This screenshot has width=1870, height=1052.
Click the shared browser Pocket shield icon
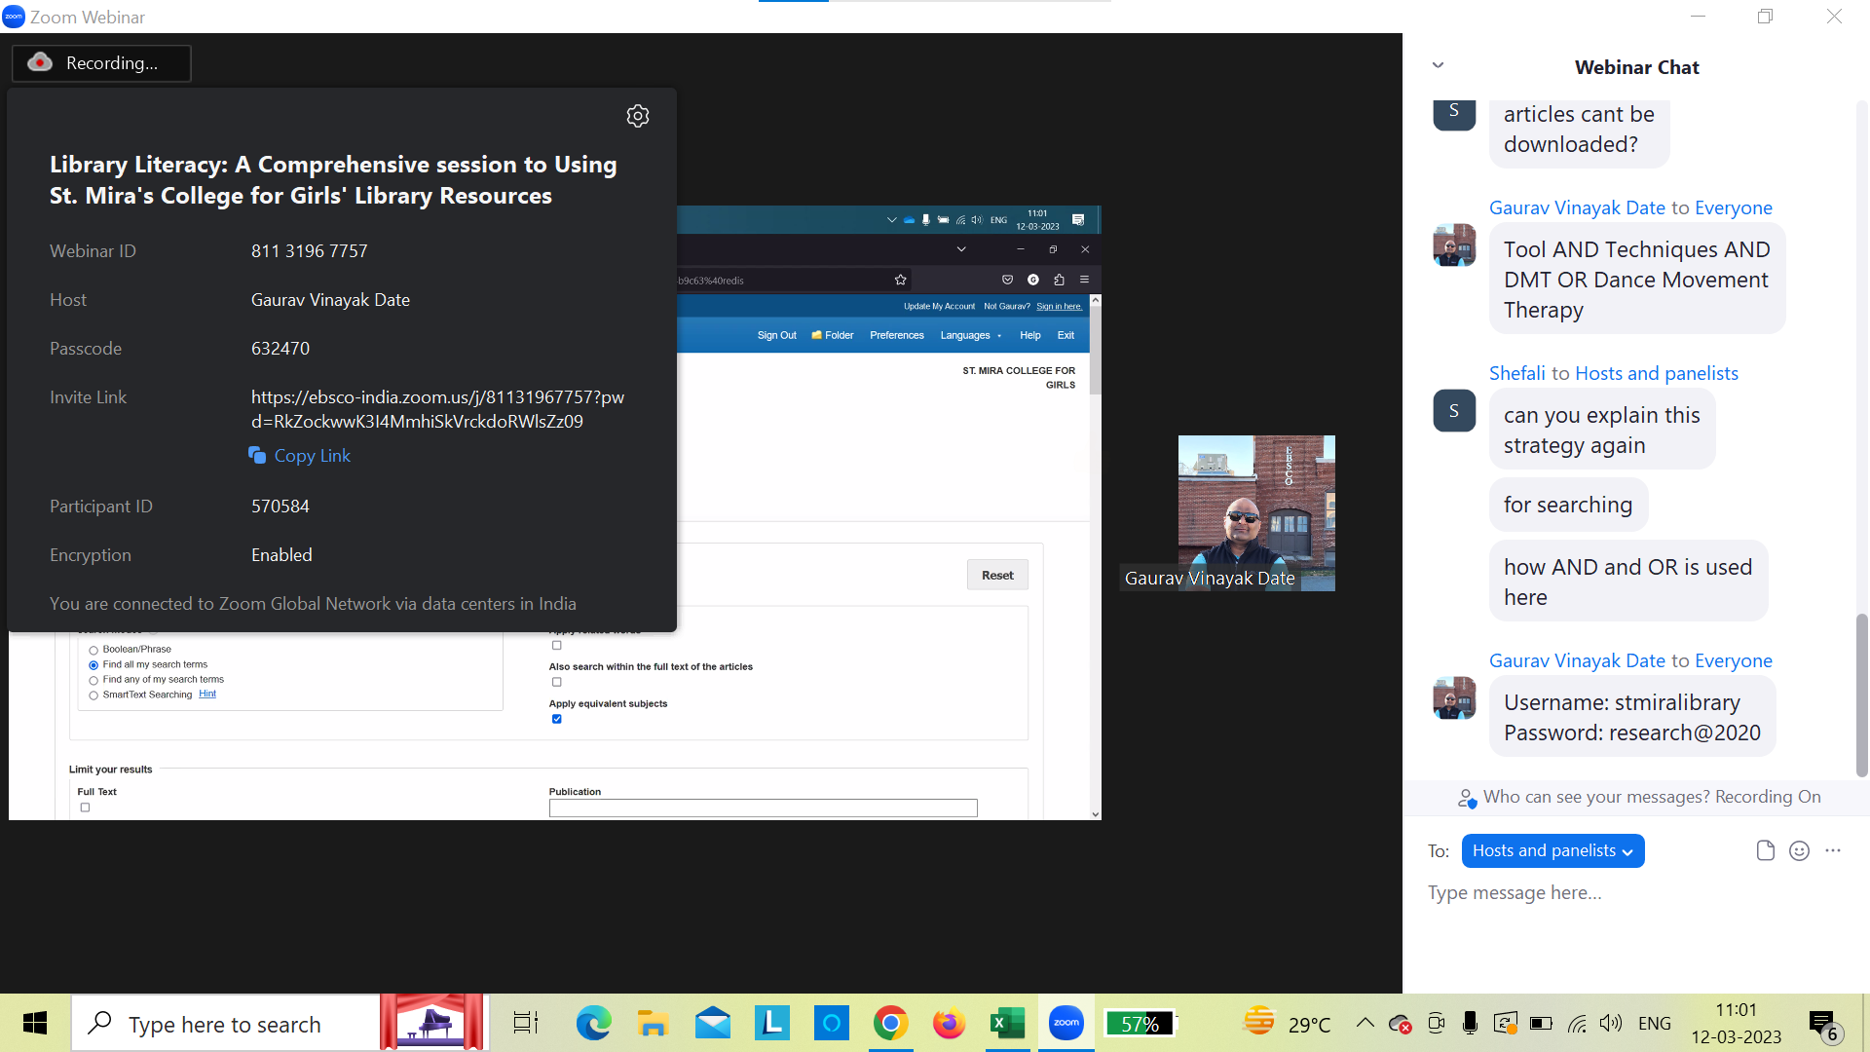[x=1007, y=280]
